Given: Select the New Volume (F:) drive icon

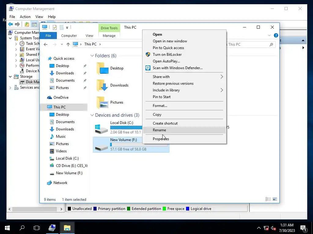Looking at the screenshot, I should click(x=101, y=148).
